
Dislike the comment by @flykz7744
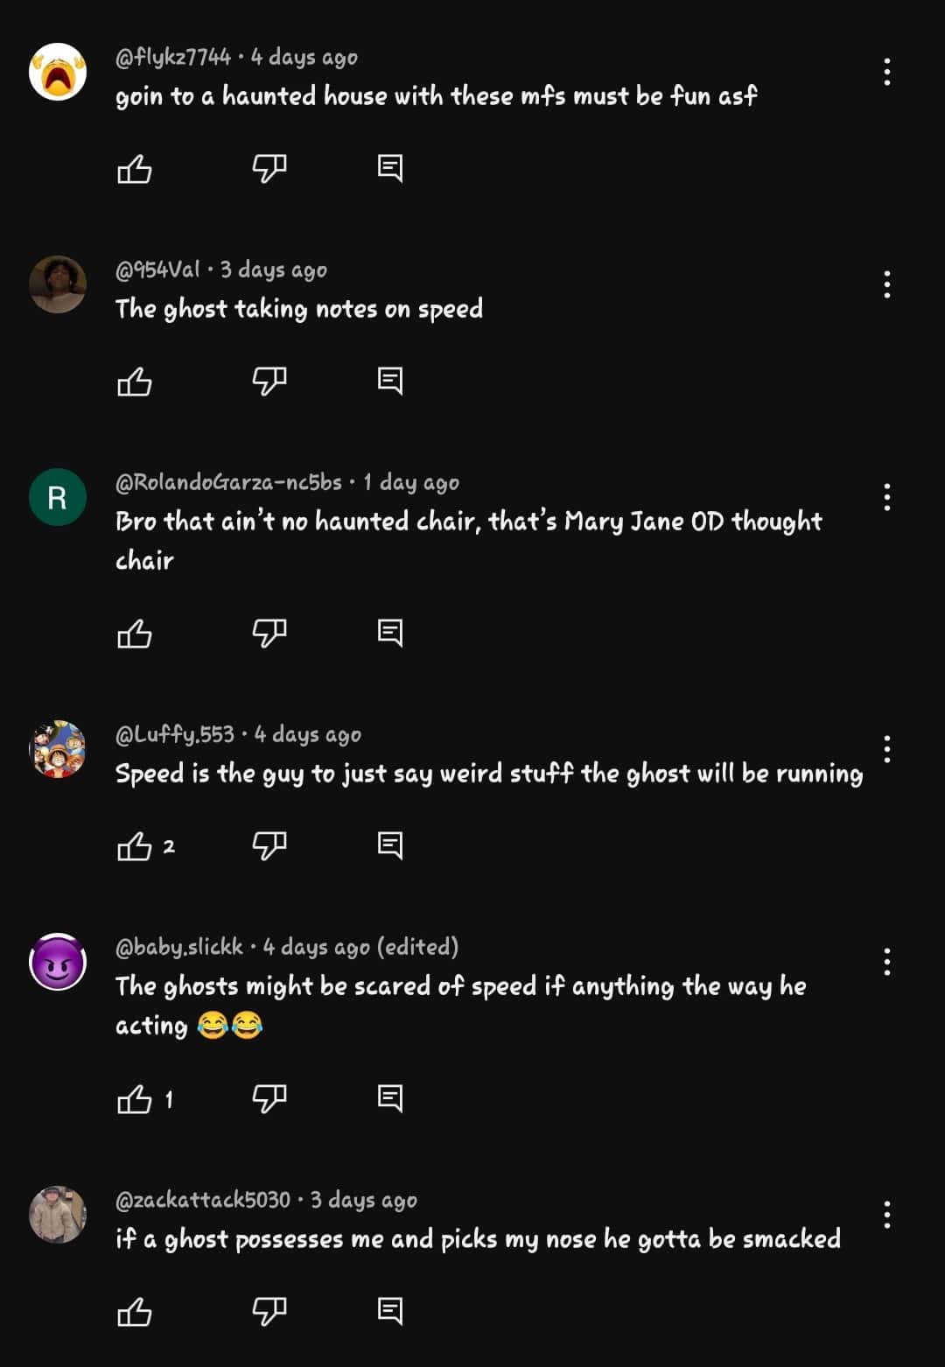(269, 168)
